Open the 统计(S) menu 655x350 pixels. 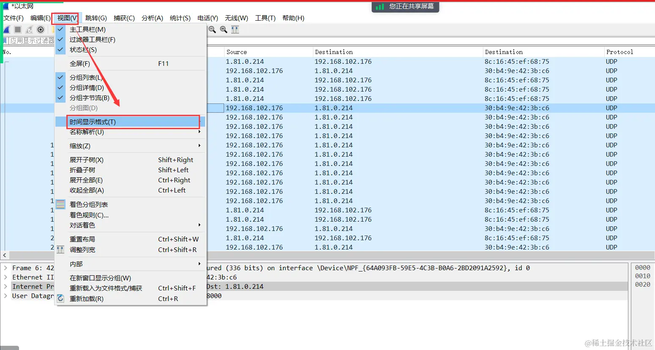(180, 18)
